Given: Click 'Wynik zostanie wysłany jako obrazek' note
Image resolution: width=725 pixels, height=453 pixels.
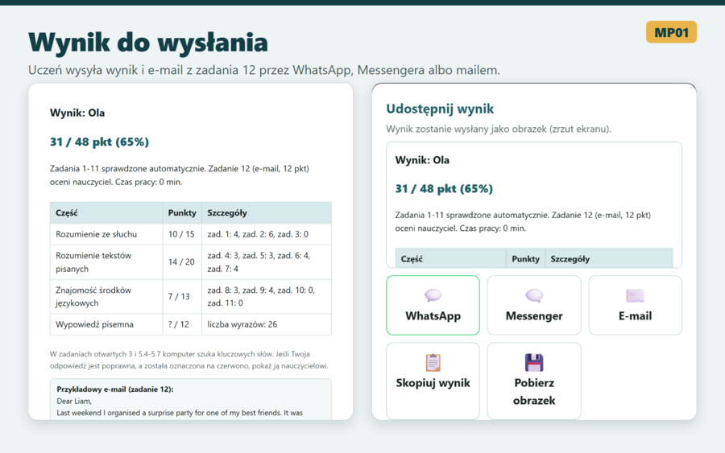Looking at the screenshot, I should click(x=499, y=129).
